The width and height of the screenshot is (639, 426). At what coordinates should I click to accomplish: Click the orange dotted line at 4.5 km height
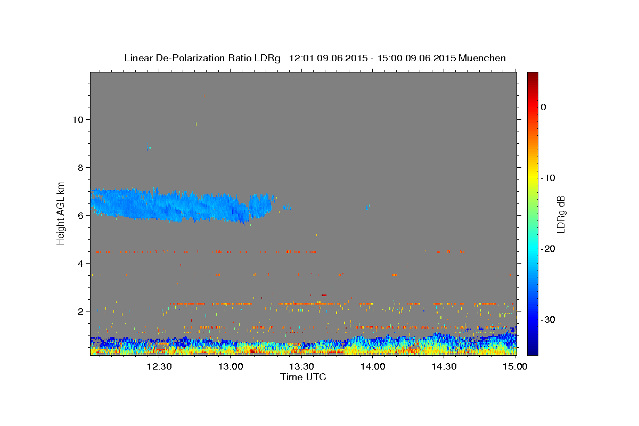tap(204, 251)
